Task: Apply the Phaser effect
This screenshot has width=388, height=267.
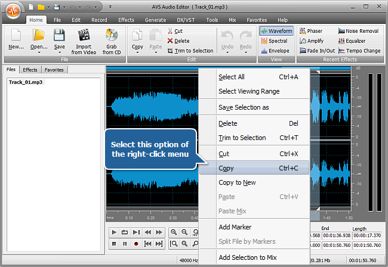Action: pos(311,31)
